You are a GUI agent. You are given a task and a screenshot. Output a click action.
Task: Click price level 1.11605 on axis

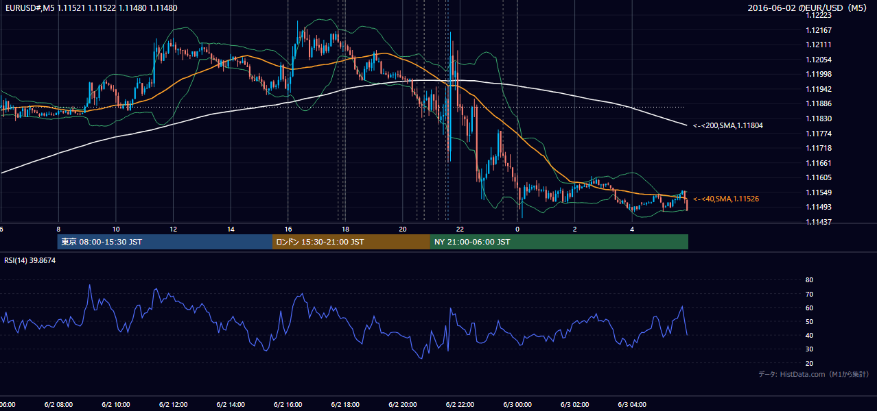tap(819, 177)
